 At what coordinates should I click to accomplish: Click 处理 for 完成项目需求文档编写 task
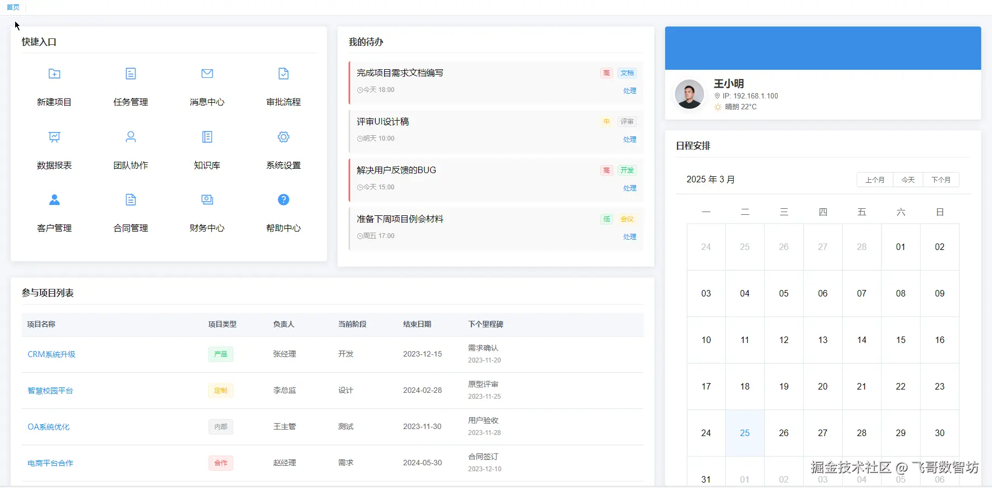(x=629, y=90)
